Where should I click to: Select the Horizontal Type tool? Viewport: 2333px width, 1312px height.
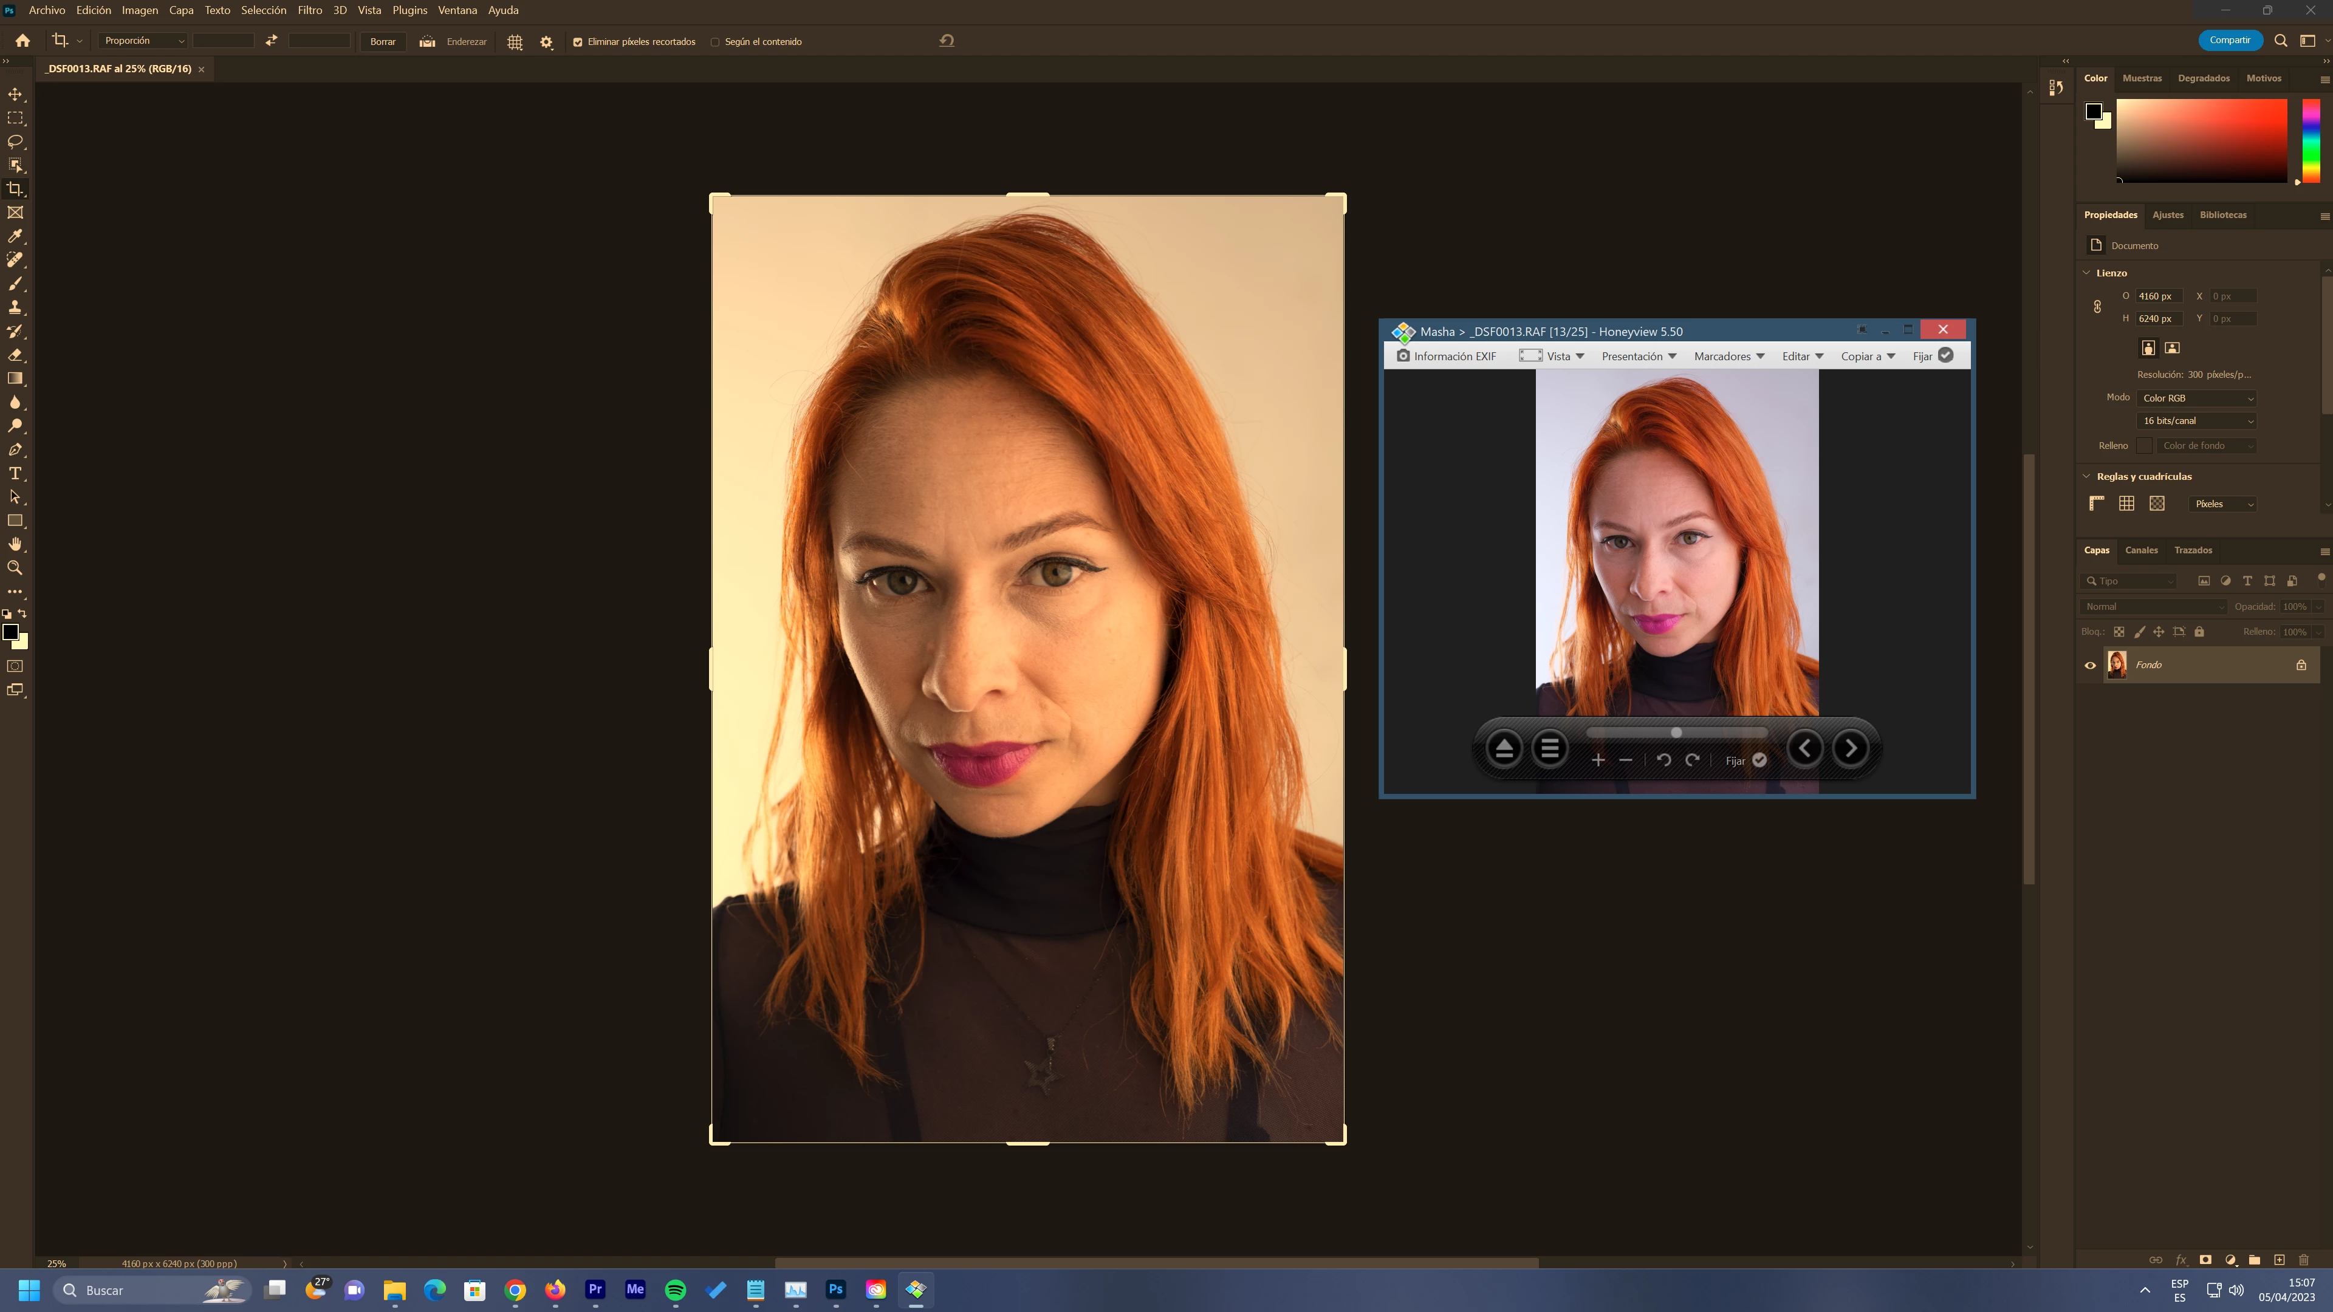(x=15, y=474)
